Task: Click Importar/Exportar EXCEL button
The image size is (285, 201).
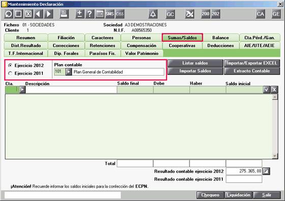Action: [252, 63]
